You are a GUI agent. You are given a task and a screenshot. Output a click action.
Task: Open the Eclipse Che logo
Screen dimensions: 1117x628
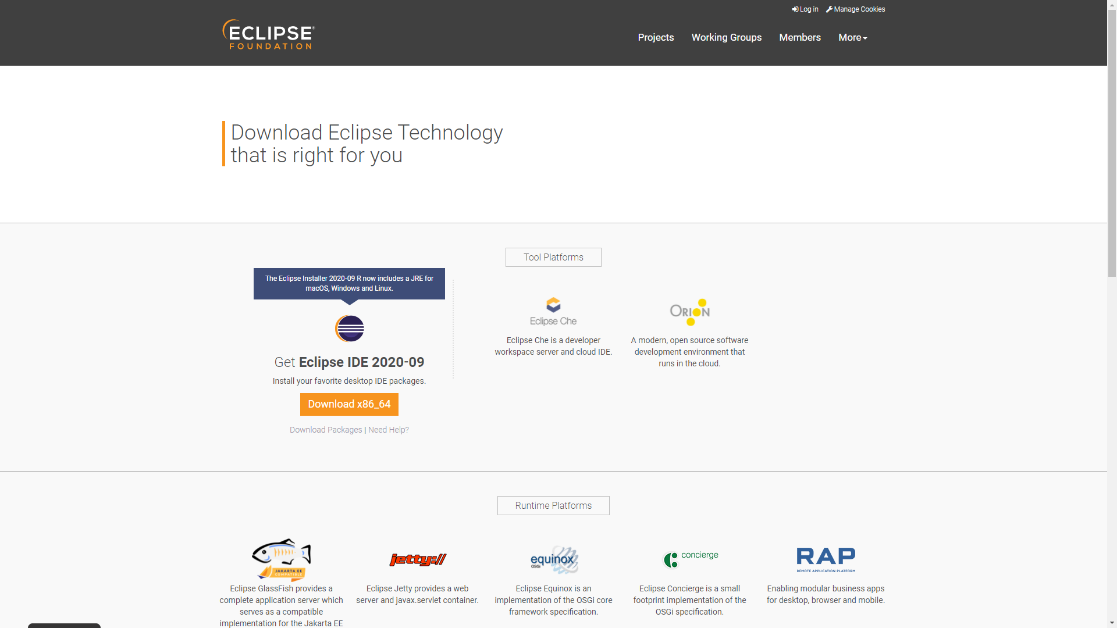[553, 312]
